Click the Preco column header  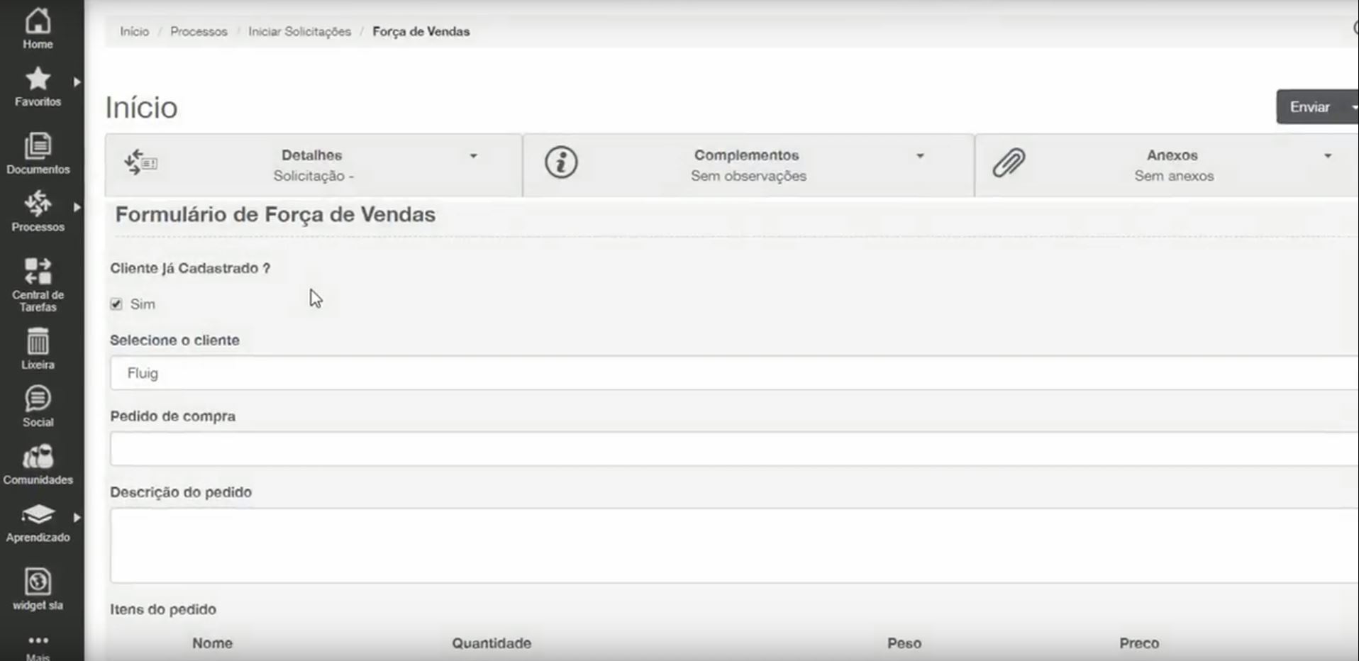coord(1139,643)
